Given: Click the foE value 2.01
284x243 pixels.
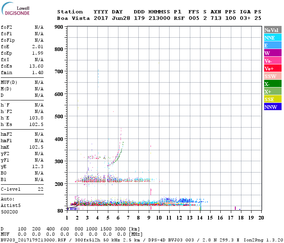Looking at the screenshot, I should pos(38,47).
